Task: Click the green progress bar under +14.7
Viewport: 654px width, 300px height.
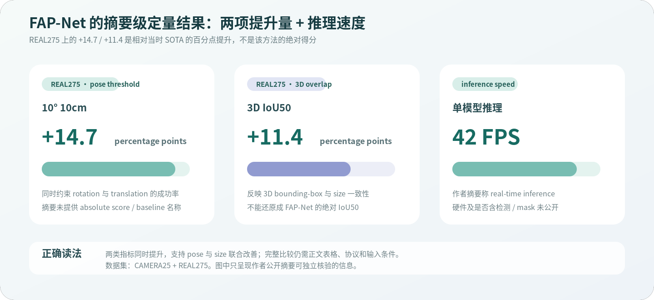Action: point(116,169)
